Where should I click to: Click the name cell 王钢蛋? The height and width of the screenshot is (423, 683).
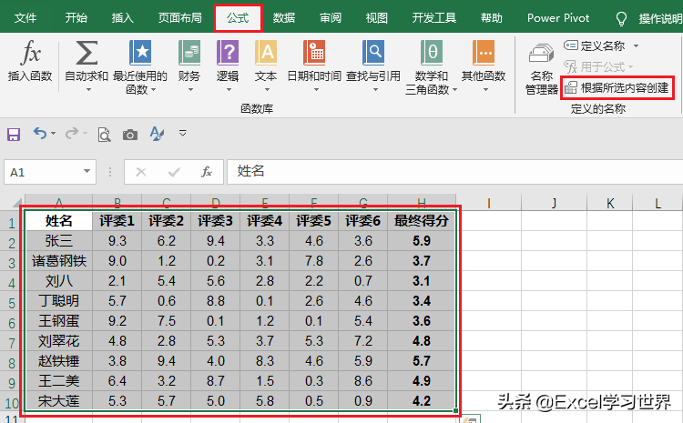pos(59,321)
